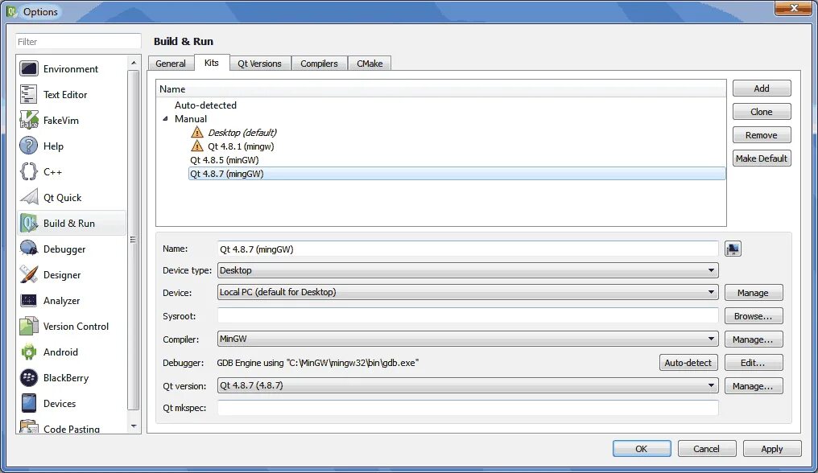Select FakeVim category icon
Viewport: 818px width, 473px height.
(x=29, y=120)
